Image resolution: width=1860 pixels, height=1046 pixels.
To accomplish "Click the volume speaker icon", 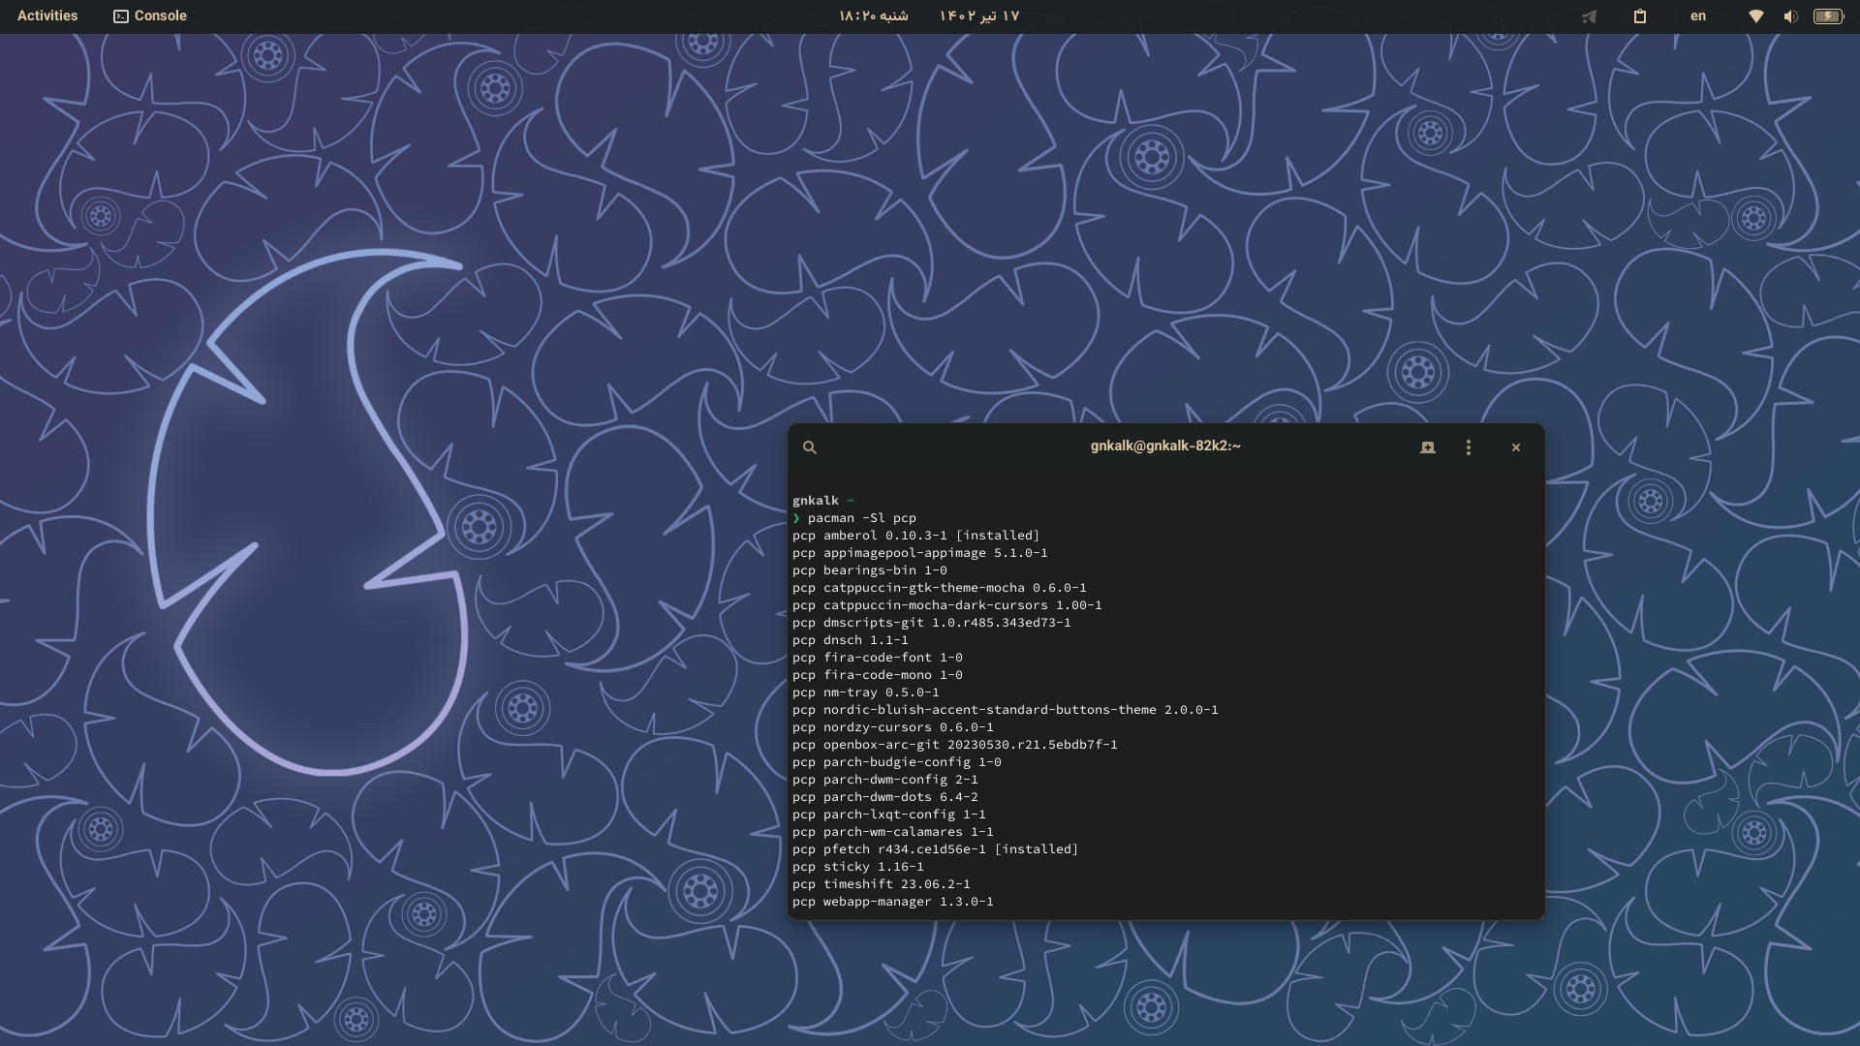I will 1790,16.
